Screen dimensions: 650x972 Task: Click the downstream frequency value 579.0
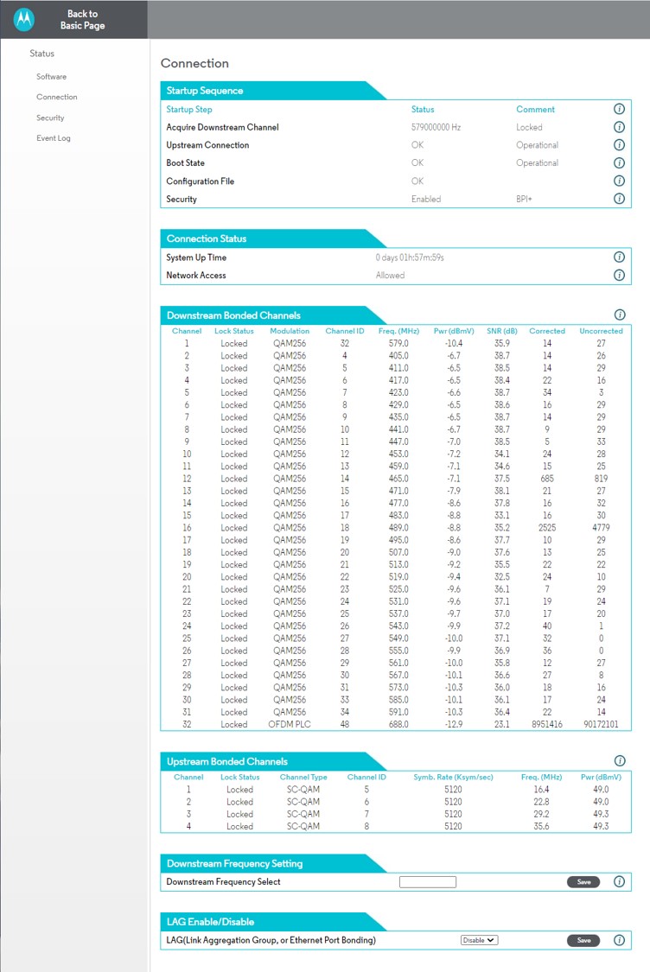tap(398, 343)
